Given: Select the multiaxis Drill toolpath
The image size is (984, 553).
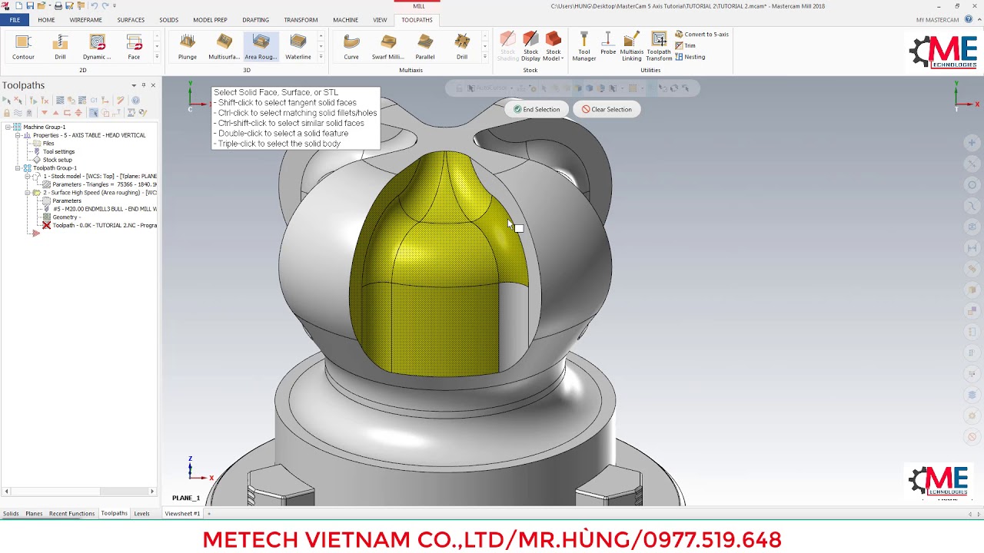Looking at the screenshot, I should pos(462,47).
